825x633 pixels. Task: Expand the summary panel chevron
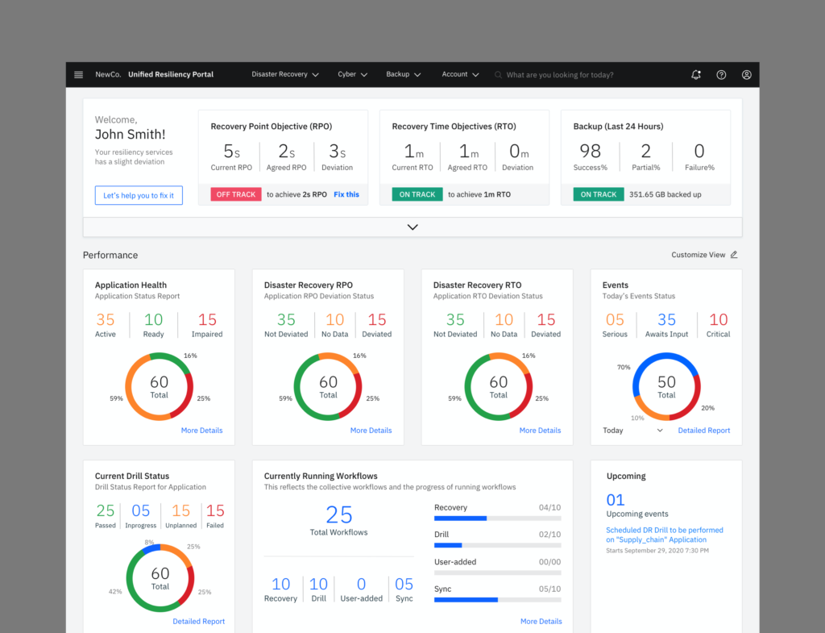(412, 227)
